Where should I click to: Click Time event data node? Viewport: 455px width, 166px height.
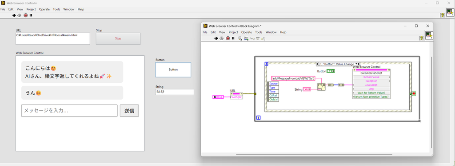274,91
